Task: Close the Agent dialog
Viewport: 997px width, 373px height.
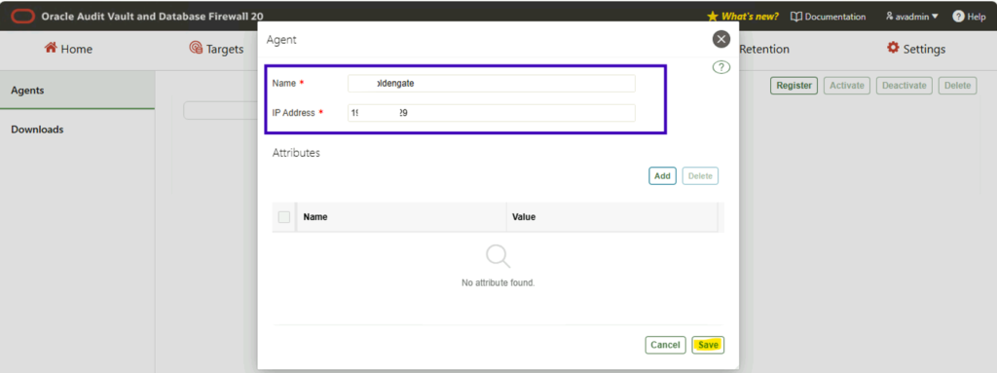Action: [721, 40]
